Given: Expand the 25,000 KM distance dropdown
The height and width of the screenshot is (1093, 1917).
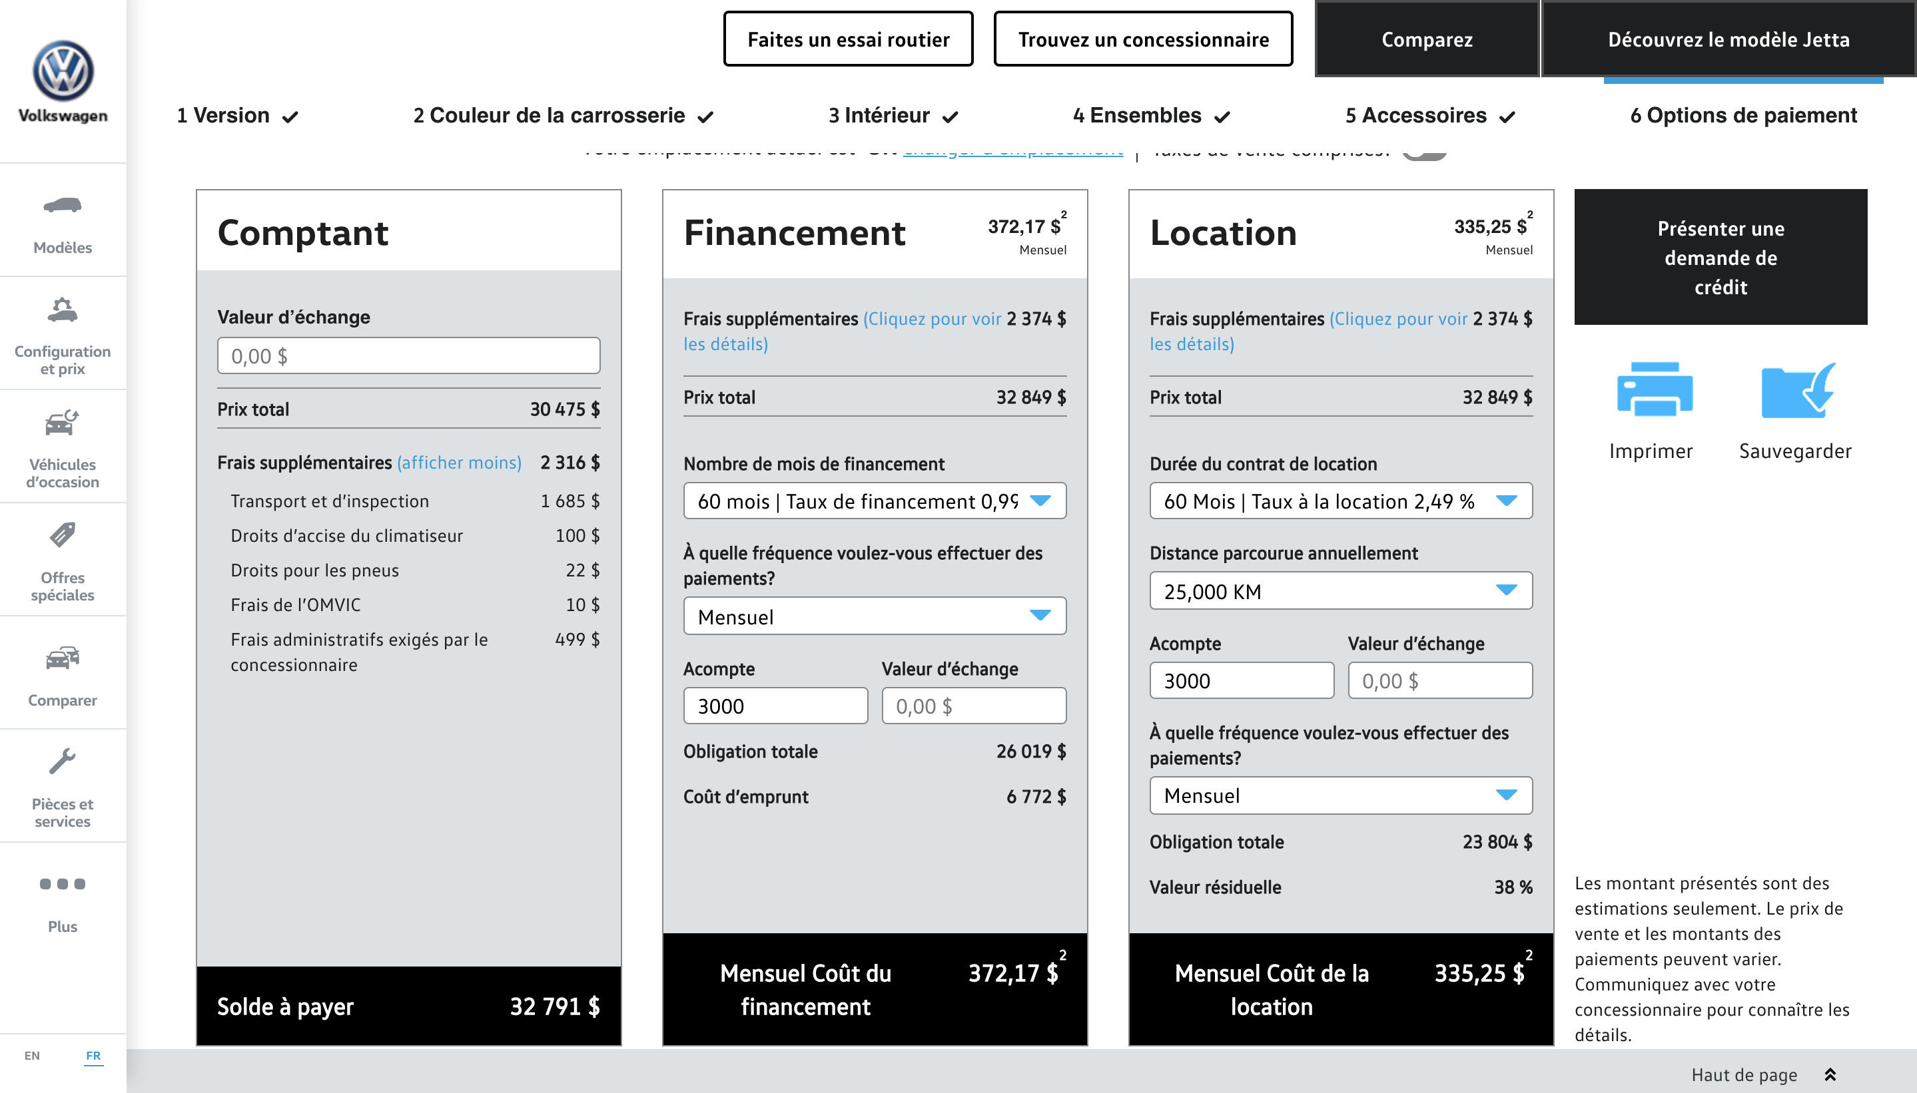Looking at the screenshot, I should coord(1340,591).
